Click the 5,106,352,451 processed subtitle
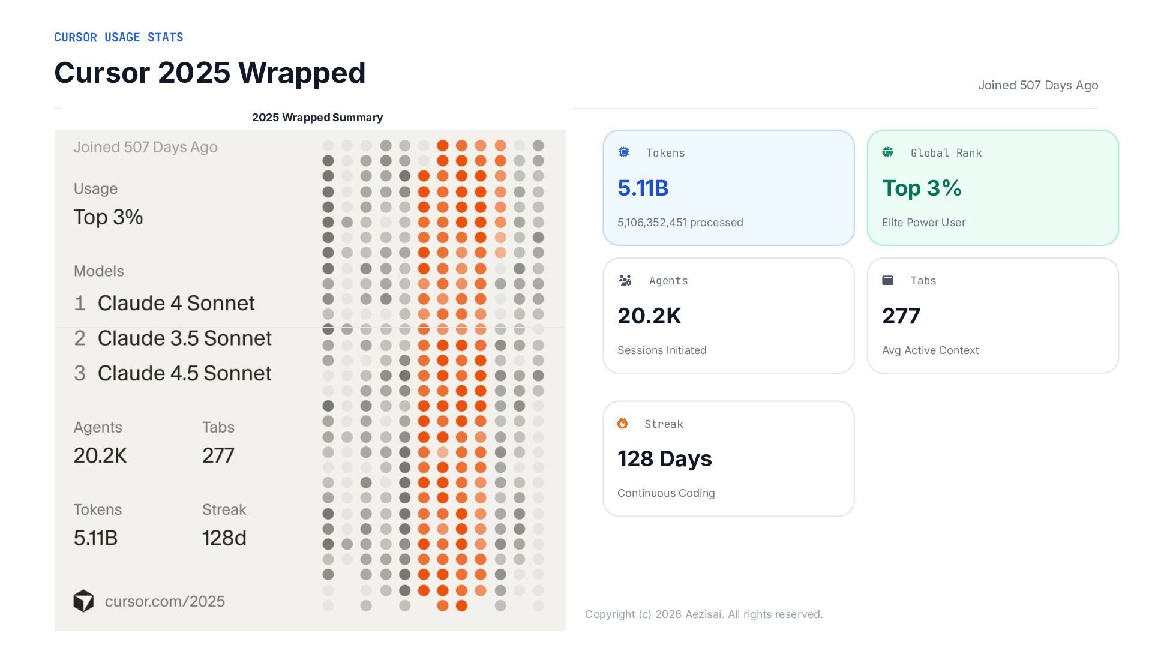Screen dimensions: 1152x648 click(680, 223)
